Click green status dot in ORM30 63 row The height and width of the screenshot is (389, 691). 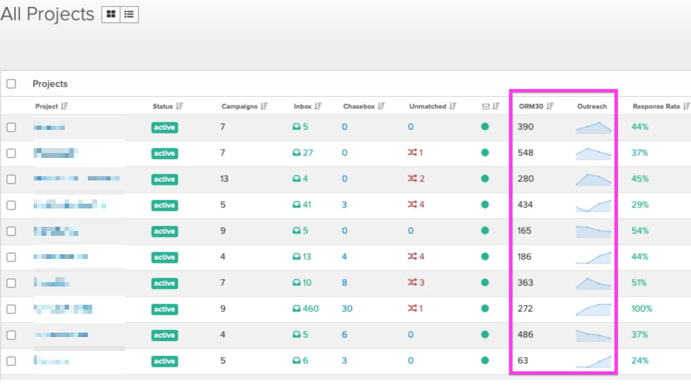pyautogui.click(x=485, y=360)
